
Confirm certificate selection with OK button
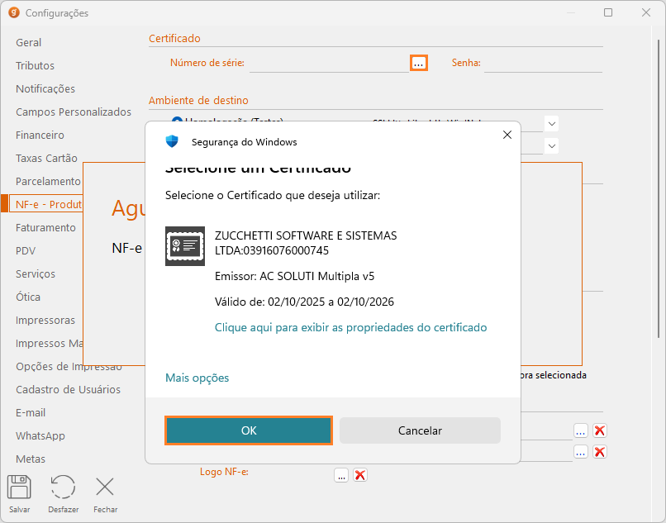coord(249,430)
